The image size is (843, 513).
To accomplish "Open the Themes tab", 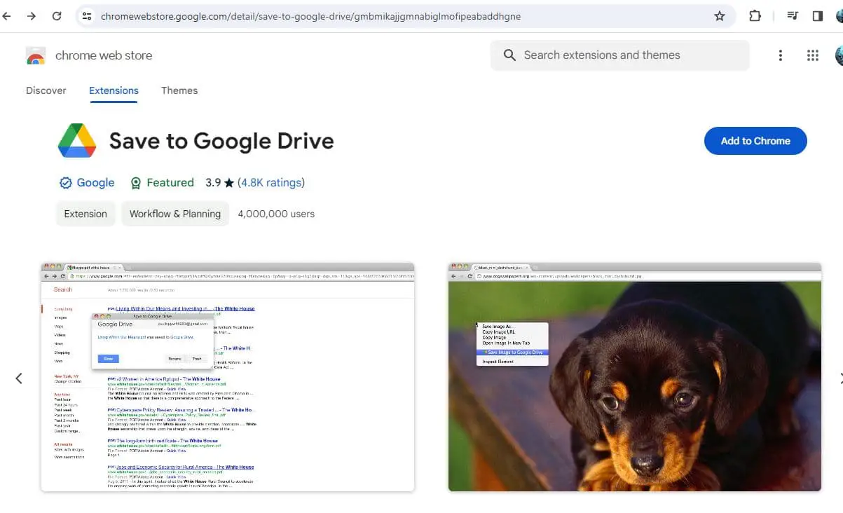I will tap(179, 90).
